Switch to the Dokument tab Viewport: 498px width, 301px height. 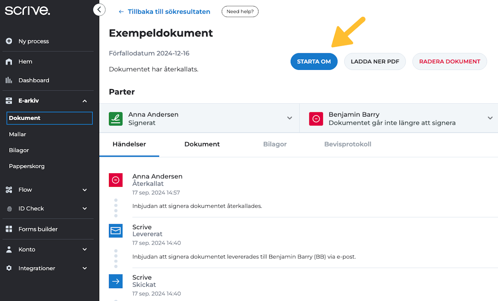tap(202, 144)
